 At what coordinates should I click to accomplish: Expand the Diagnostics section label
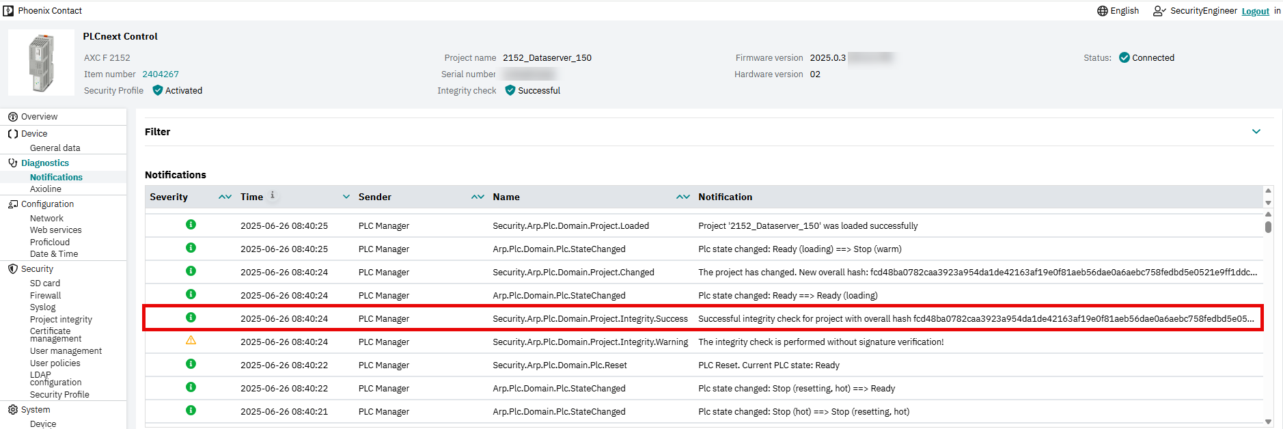(45, 163)
